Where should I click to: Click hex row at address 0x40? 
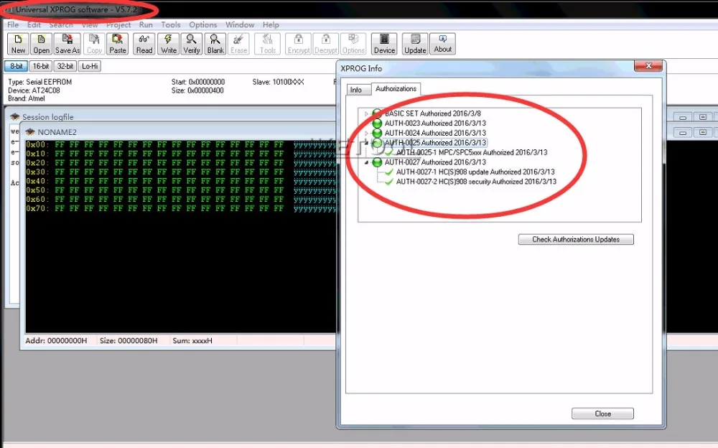181,181
